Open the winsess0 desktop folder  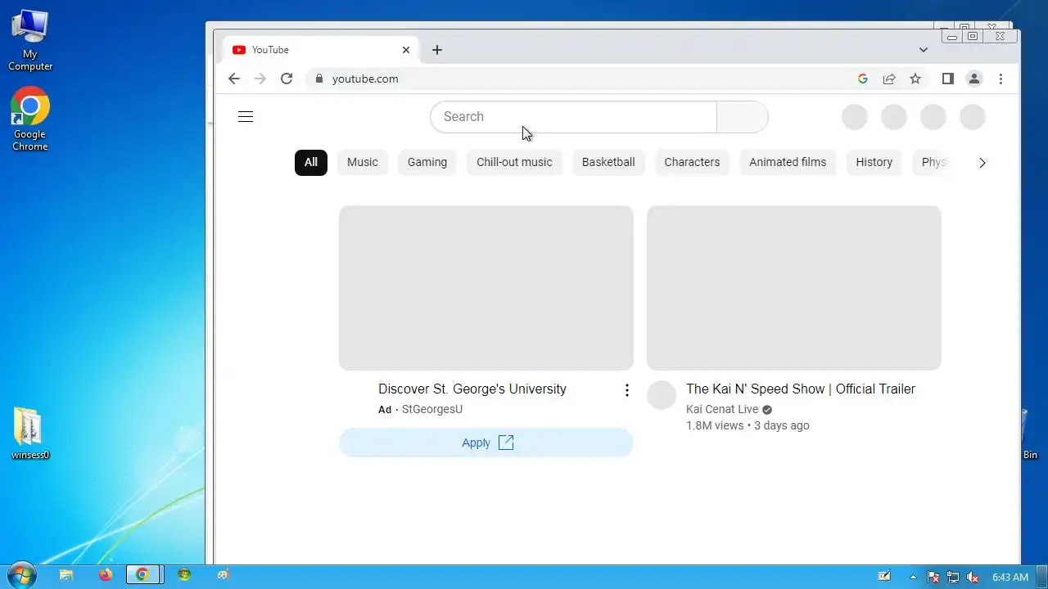click(x=30, y=434)
